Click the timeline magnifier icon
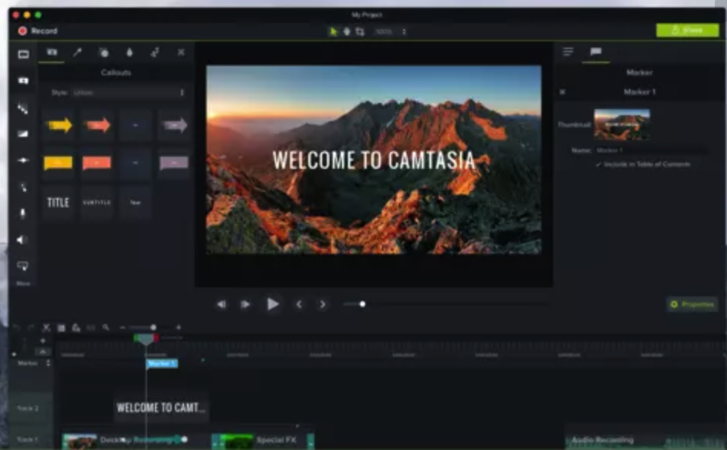The height and width of the screenshot is (450, 727). click(106, 328)
